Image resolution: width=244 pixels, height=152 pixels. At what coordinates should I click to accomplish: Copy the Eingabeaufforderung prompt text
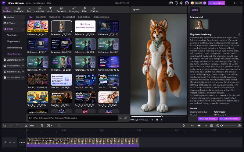coord(239,34)
